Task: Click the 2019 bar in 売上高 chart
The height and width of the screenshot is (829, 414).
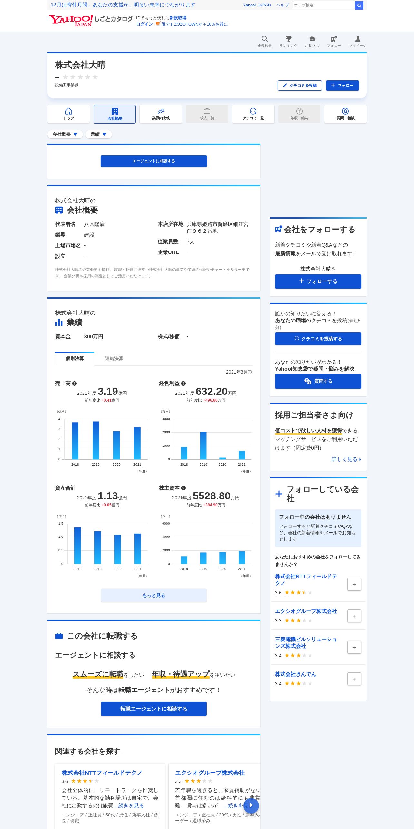Action: pos(96,440)
